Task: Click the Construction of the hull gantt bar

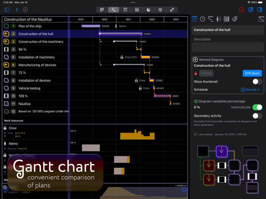Action: (120, 34)
